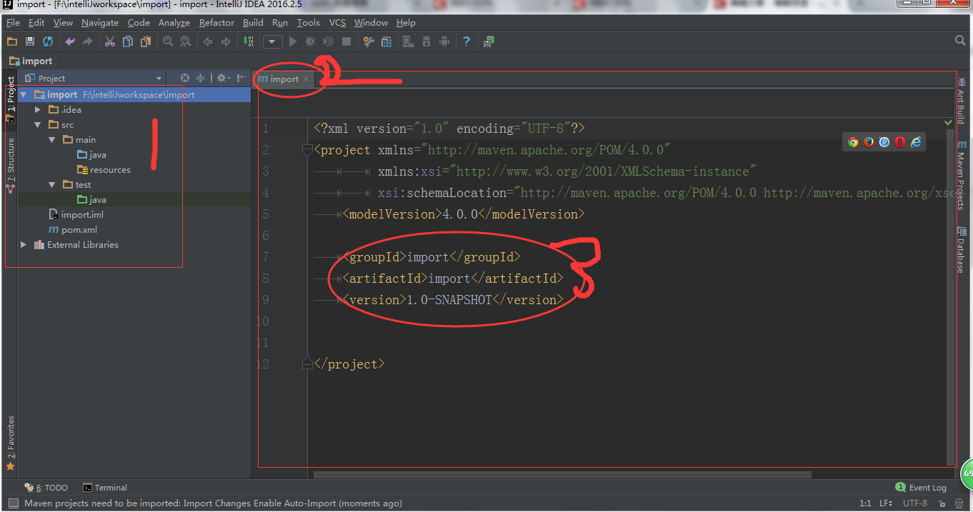Screen dimensions: 973x512
Task: Open Search Everywhere magnifier at top right
Action: tap(960, 41)
